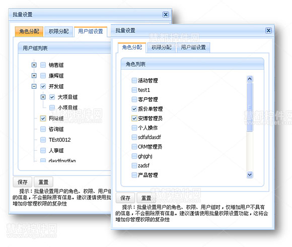Click the role list scrollbar thumb
The height and width of the screenshot is (247, 292).
pyautogui.click(x=250, y=107)
